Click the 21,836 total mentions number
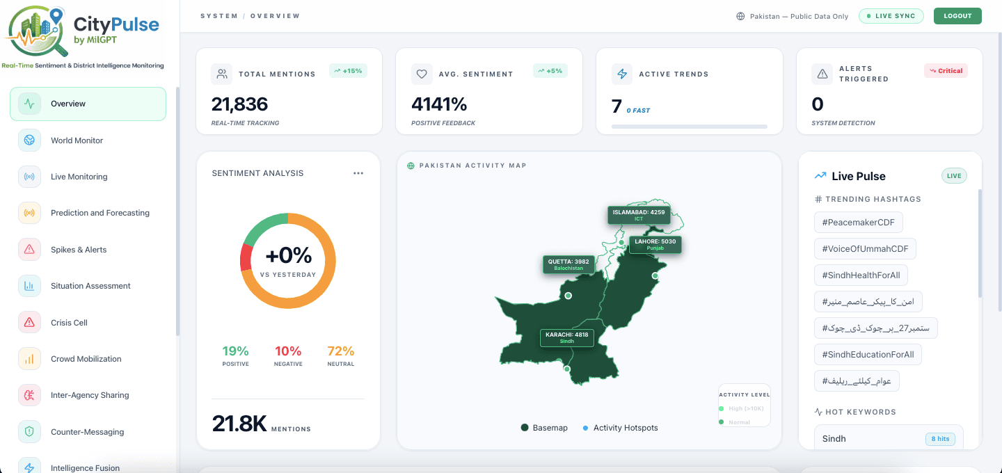 239,104
